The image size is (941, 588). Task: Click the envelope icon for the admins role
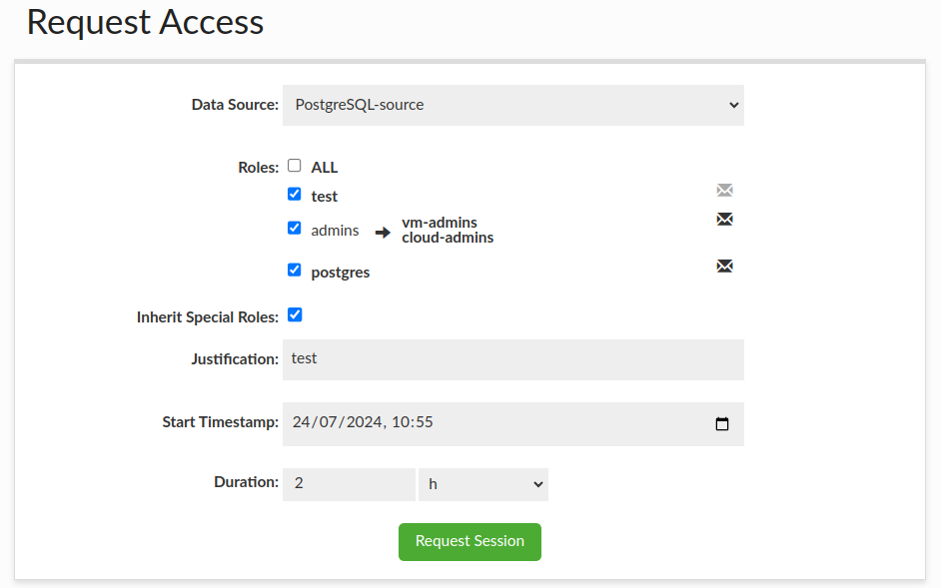coord(725,220)
